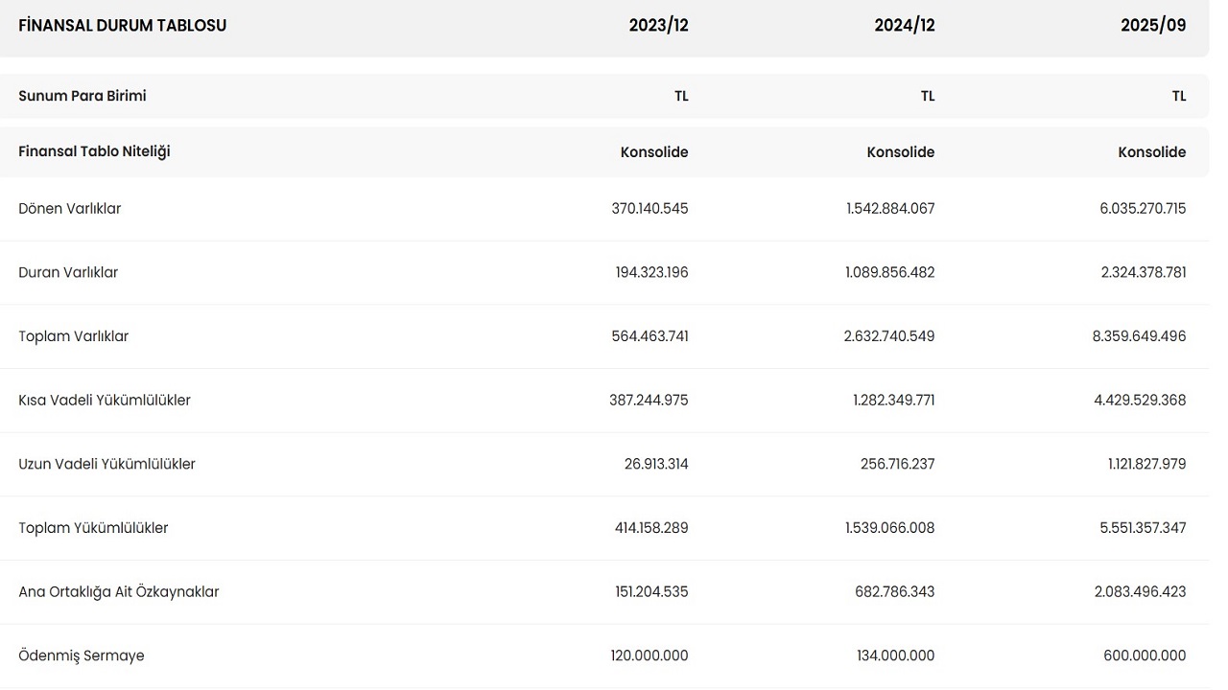Click the FİNANSAL DURUM TABLOSU heading
This screenshot has width=1228, height=690.
point(123,26)
